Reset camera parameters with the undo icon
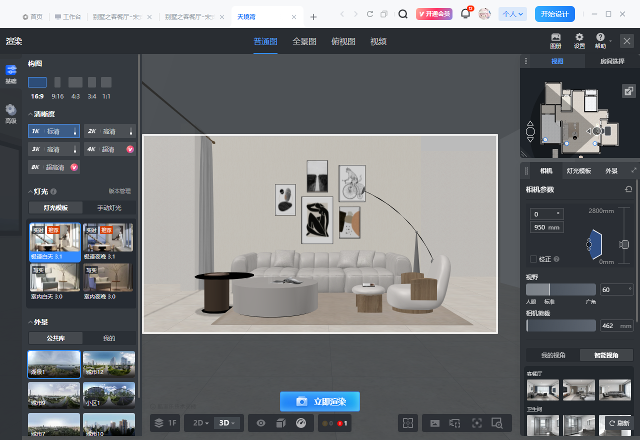Image resolution: width=640 pixels, height=440 pixels. 628,189
